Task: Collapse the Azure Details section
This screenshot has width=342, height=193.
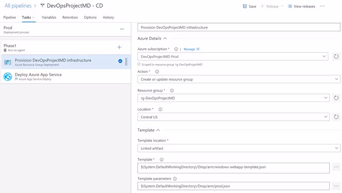Action: [x=165, y=38]
